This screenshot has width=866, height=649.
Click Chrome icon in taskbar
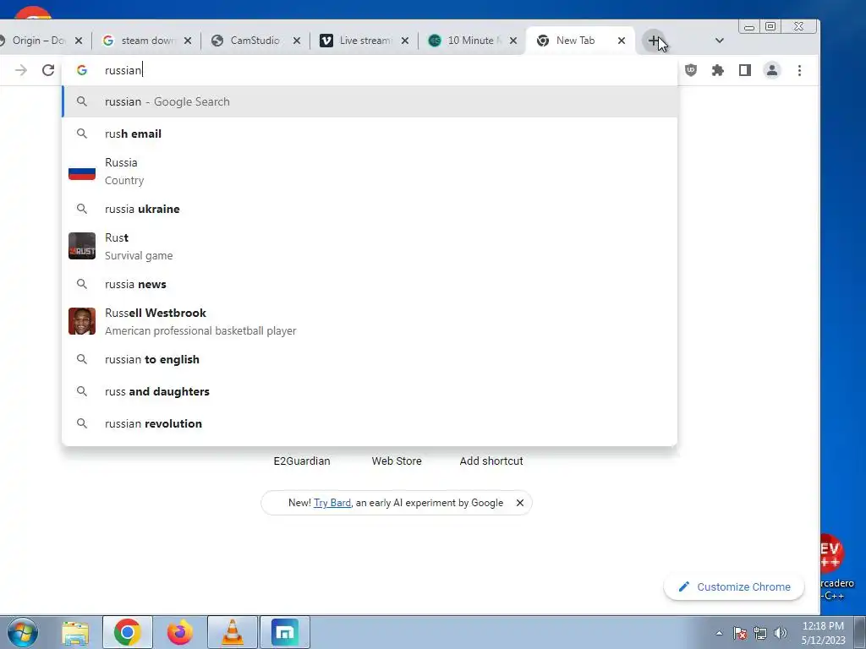(x=128, y=632)
